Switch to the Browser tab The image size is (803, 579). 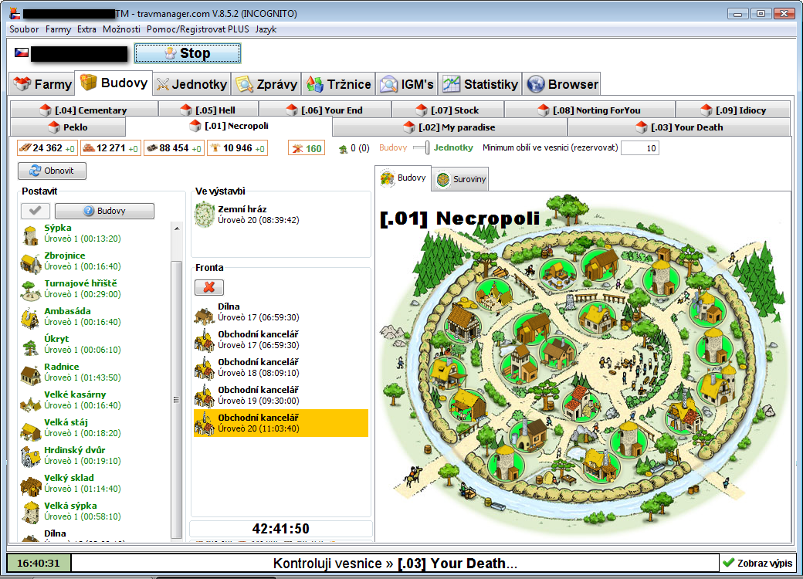tap(561, 84)
